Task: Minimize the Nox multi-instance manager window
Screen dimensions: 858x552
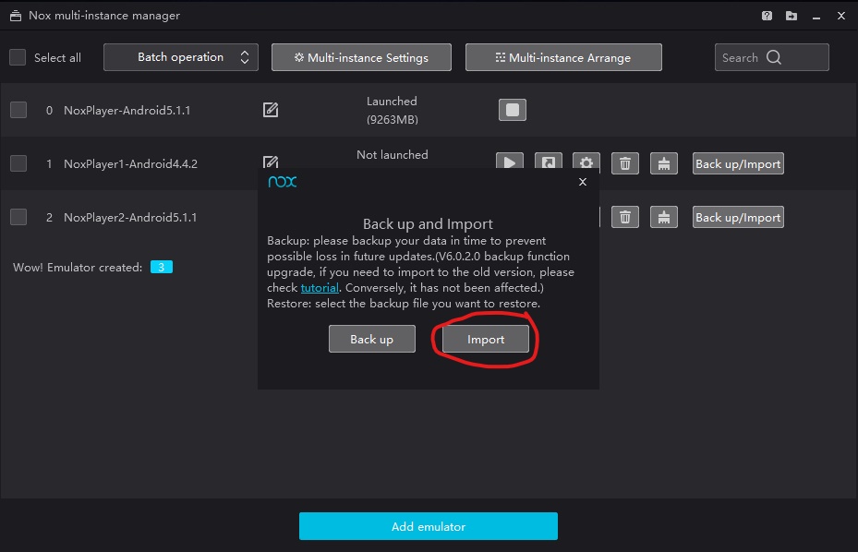Action: coord(816,17)
